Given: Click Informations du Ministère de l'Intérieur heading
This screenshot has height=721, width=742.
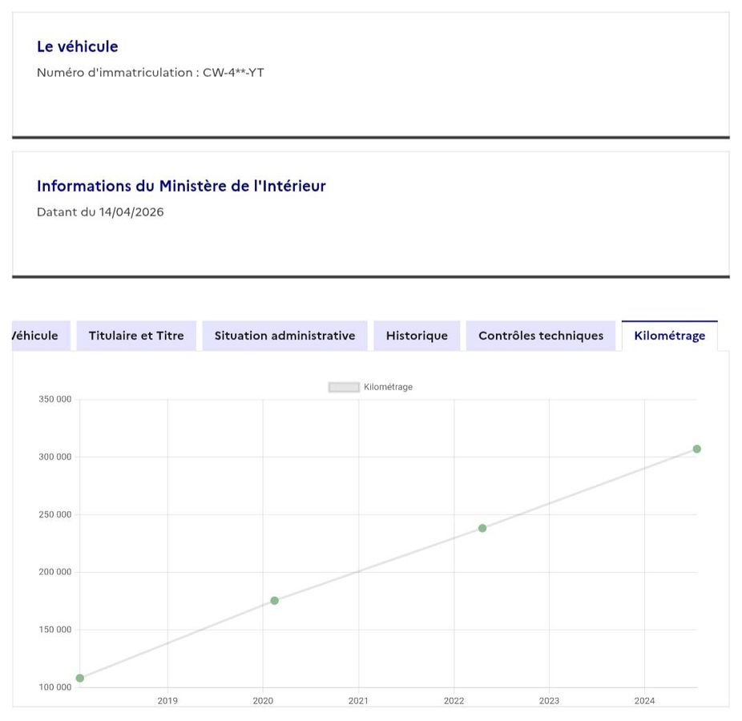Looking at the screenshot, I should point(181,186).
